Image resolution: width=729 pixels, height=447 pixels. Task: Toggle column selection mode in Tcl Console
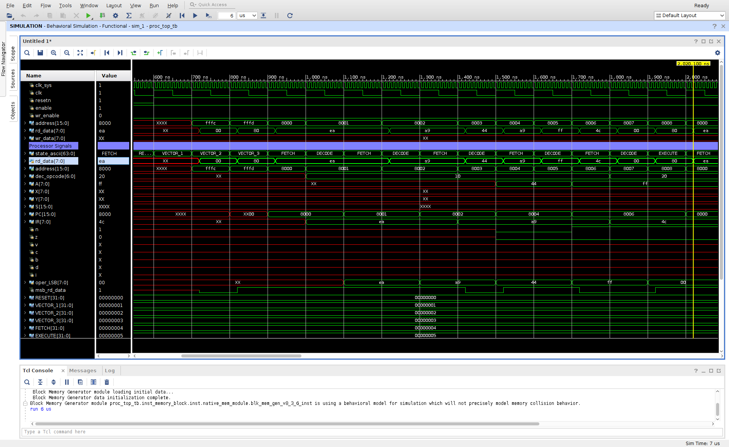tap(94, 382)
